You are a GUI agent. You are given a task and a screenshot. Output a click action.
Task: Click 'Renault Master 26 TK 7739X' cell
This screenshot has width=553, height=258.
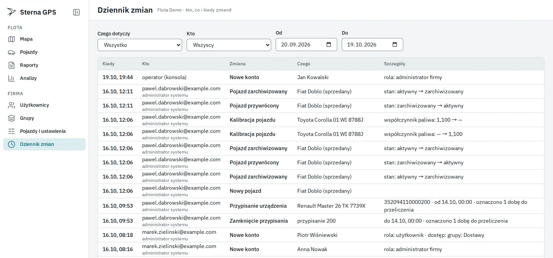coord(331,206)
